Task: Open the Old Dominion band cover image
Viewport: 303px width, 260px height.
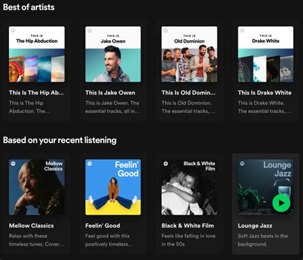Action: click(189, 54)
